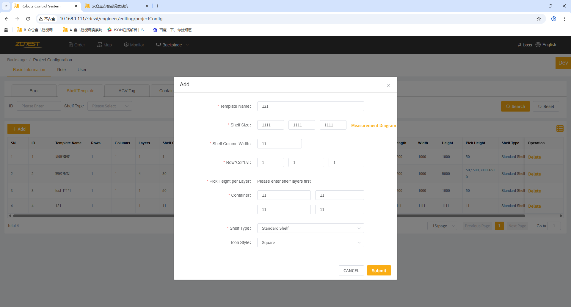This screenshot has width=571, height=307.
Task: Reload the page in browser
Action: (x=28, y=19)
